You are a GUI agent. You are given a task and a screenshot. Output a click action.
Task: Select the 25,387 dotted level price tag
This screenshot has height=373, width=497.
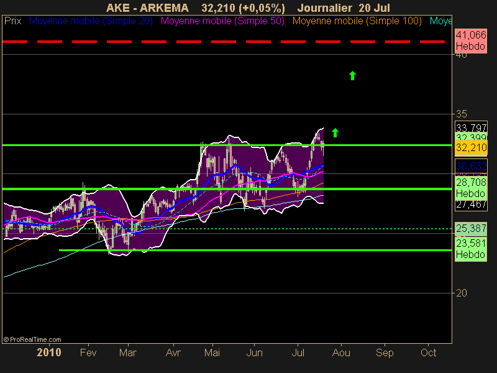point(471,228)
